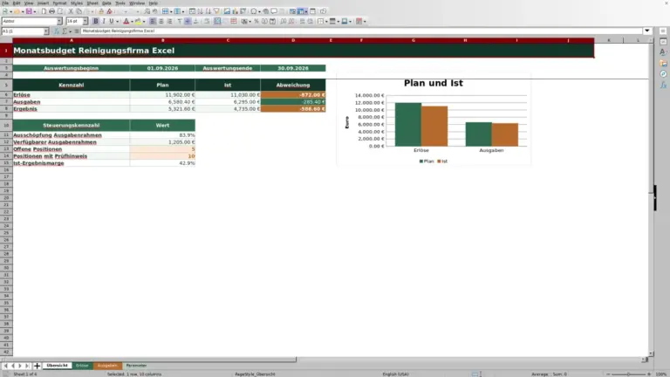Screen dimensions: 670x377
Task: Toggle Italic formatting
Action: pyautogui.click(x=104, y=21)
